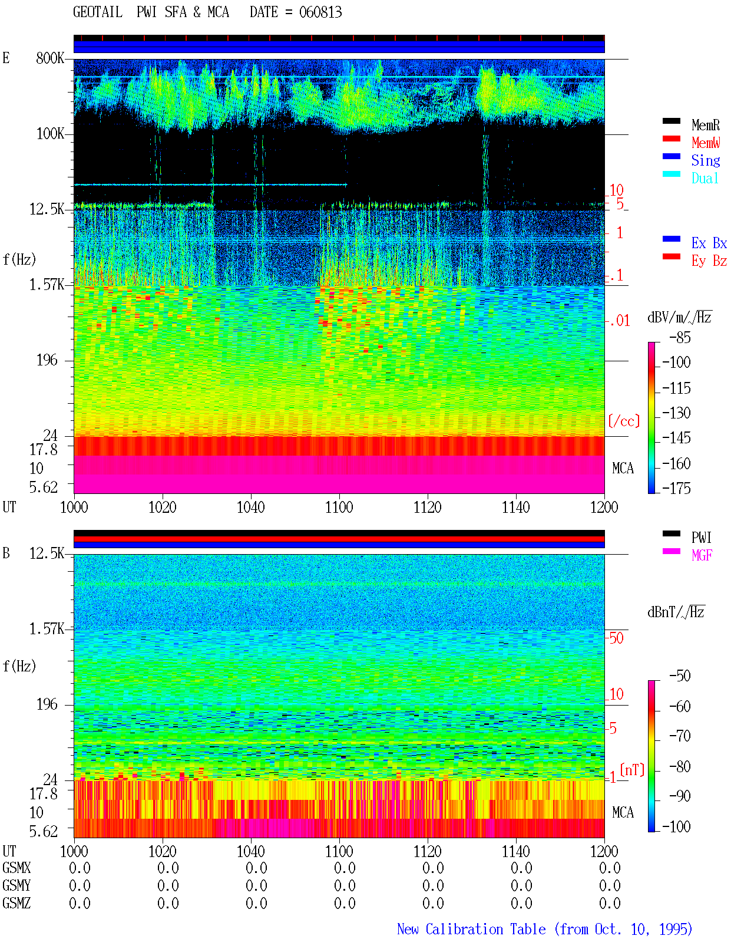
Task: Click the red [nT] unit label
Action: [633, 770]
